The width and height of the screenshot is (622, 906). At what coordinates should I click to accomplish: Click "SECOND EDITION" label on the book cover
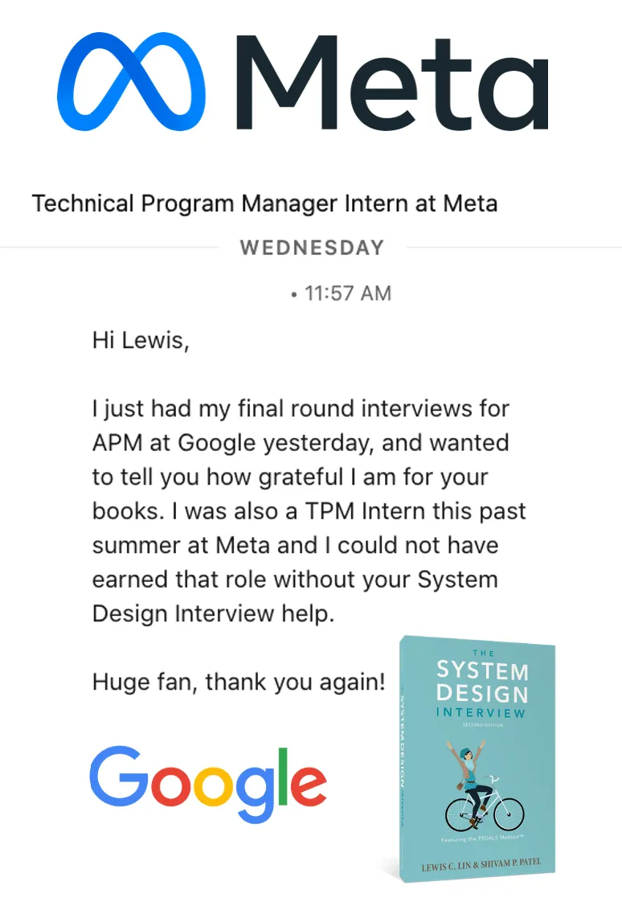[x=481, y=725]
